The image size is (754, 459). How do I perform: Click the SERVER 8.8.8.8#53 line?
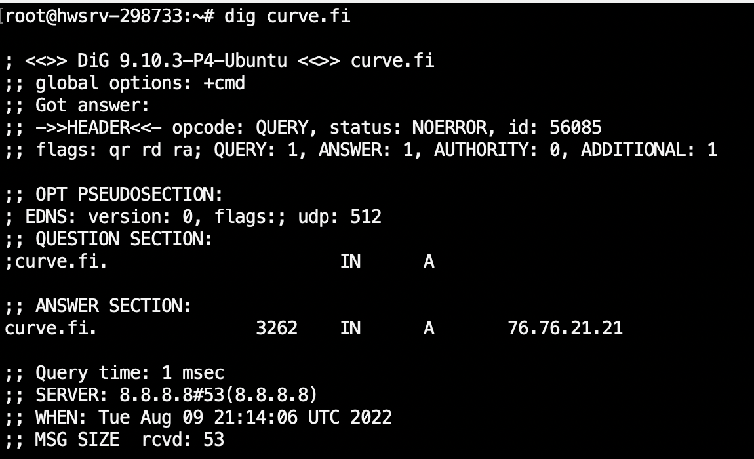coord(161,395)
